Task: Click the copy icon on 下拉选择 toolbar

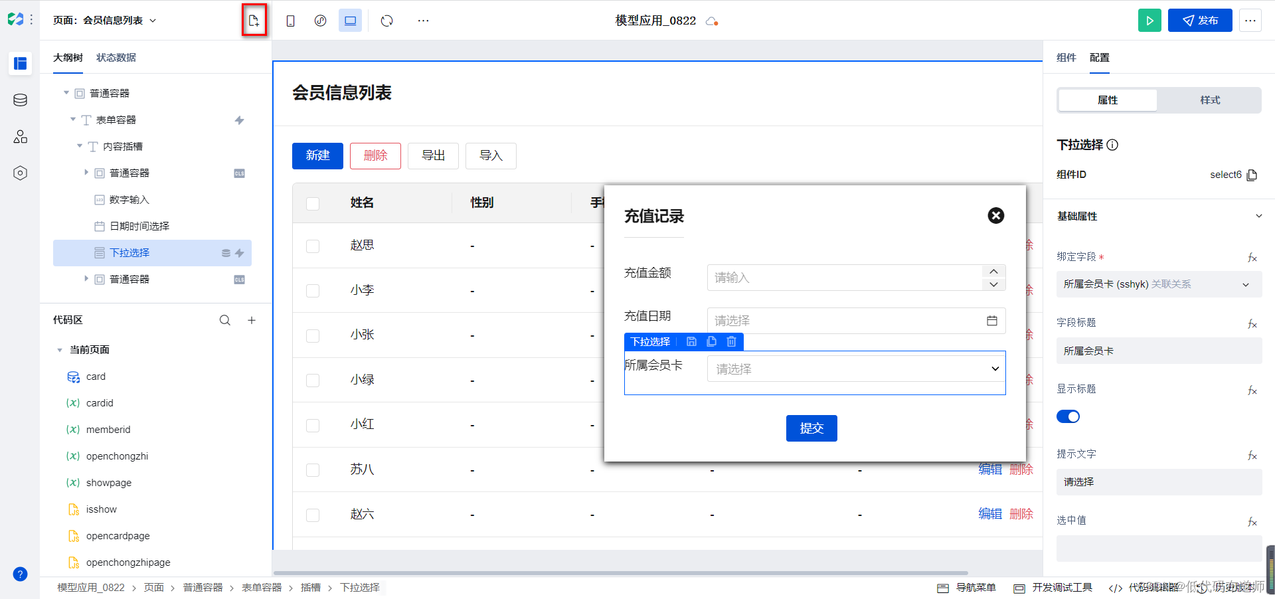Action: [711, 341]
